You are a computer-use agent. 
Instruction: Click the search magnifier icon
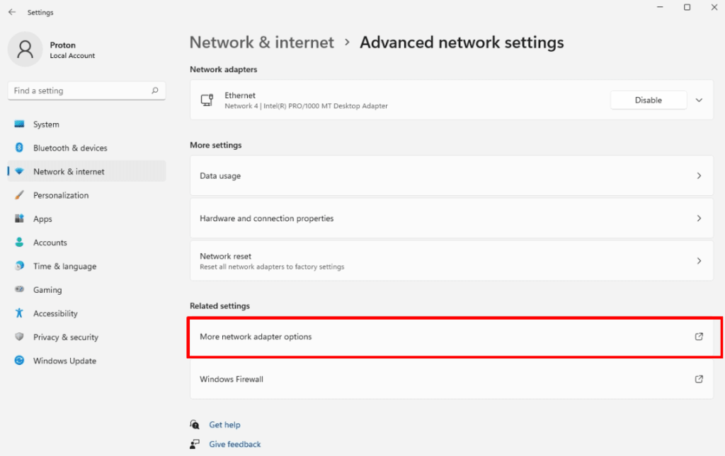coord(155,90)
